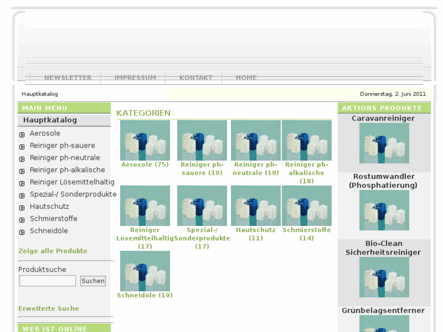Open Zeige alle Produkte link
This screenshot has width=443, height=332.
(53, 251)
